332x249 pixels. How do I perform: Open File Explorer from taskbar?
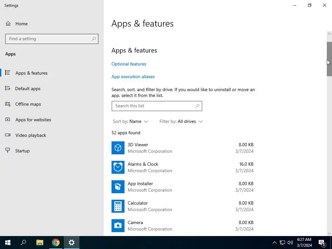(x=40, y=243)
